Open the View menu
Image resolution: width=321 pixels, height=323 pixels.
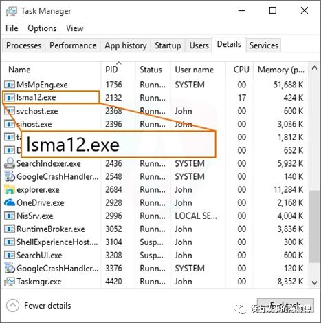(x=74, y=28)
